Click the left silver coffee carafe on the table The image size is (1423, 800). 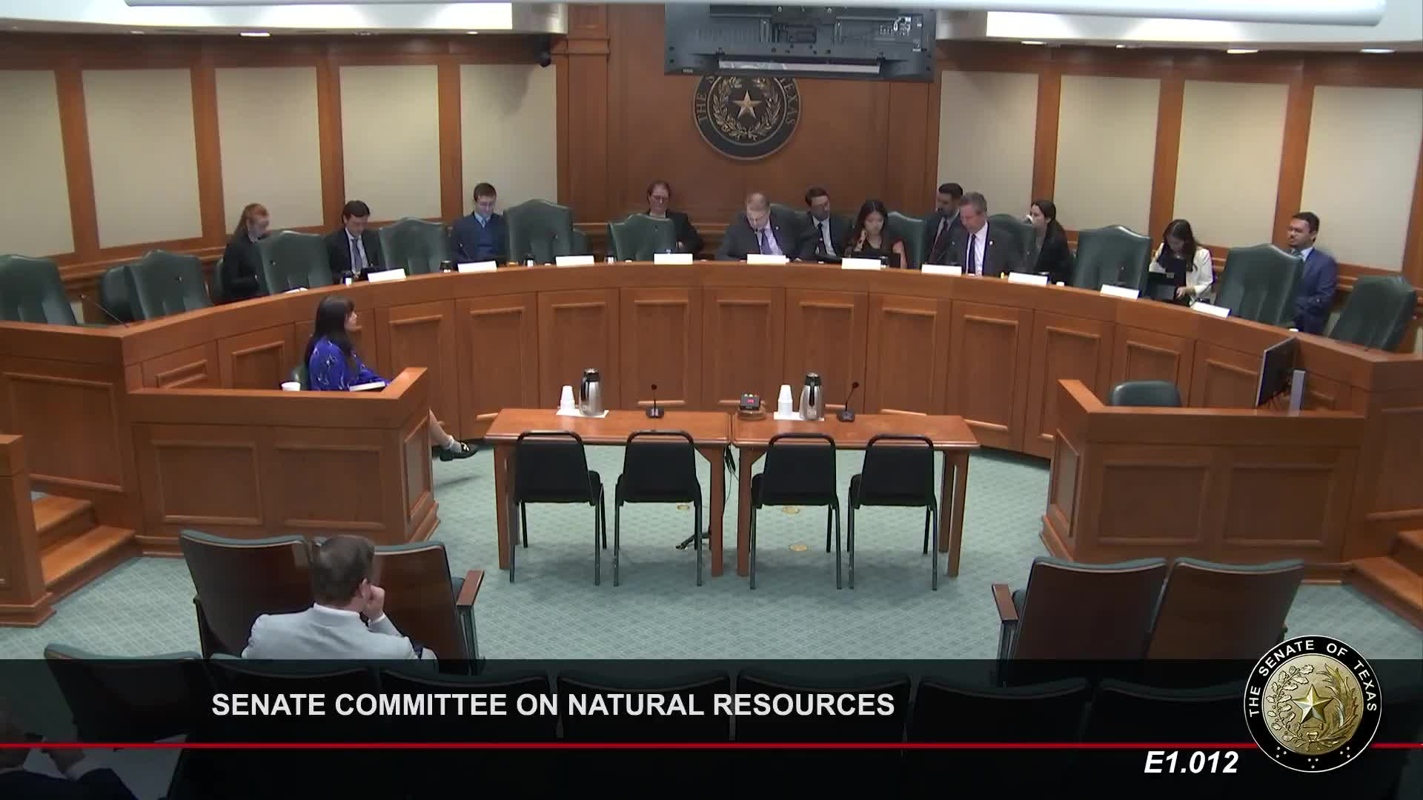[x=590, y=392]
